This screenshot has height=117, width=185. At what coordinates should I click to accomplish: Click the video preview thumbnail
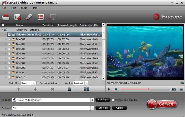pyautogui.click(x=145, y=52)
